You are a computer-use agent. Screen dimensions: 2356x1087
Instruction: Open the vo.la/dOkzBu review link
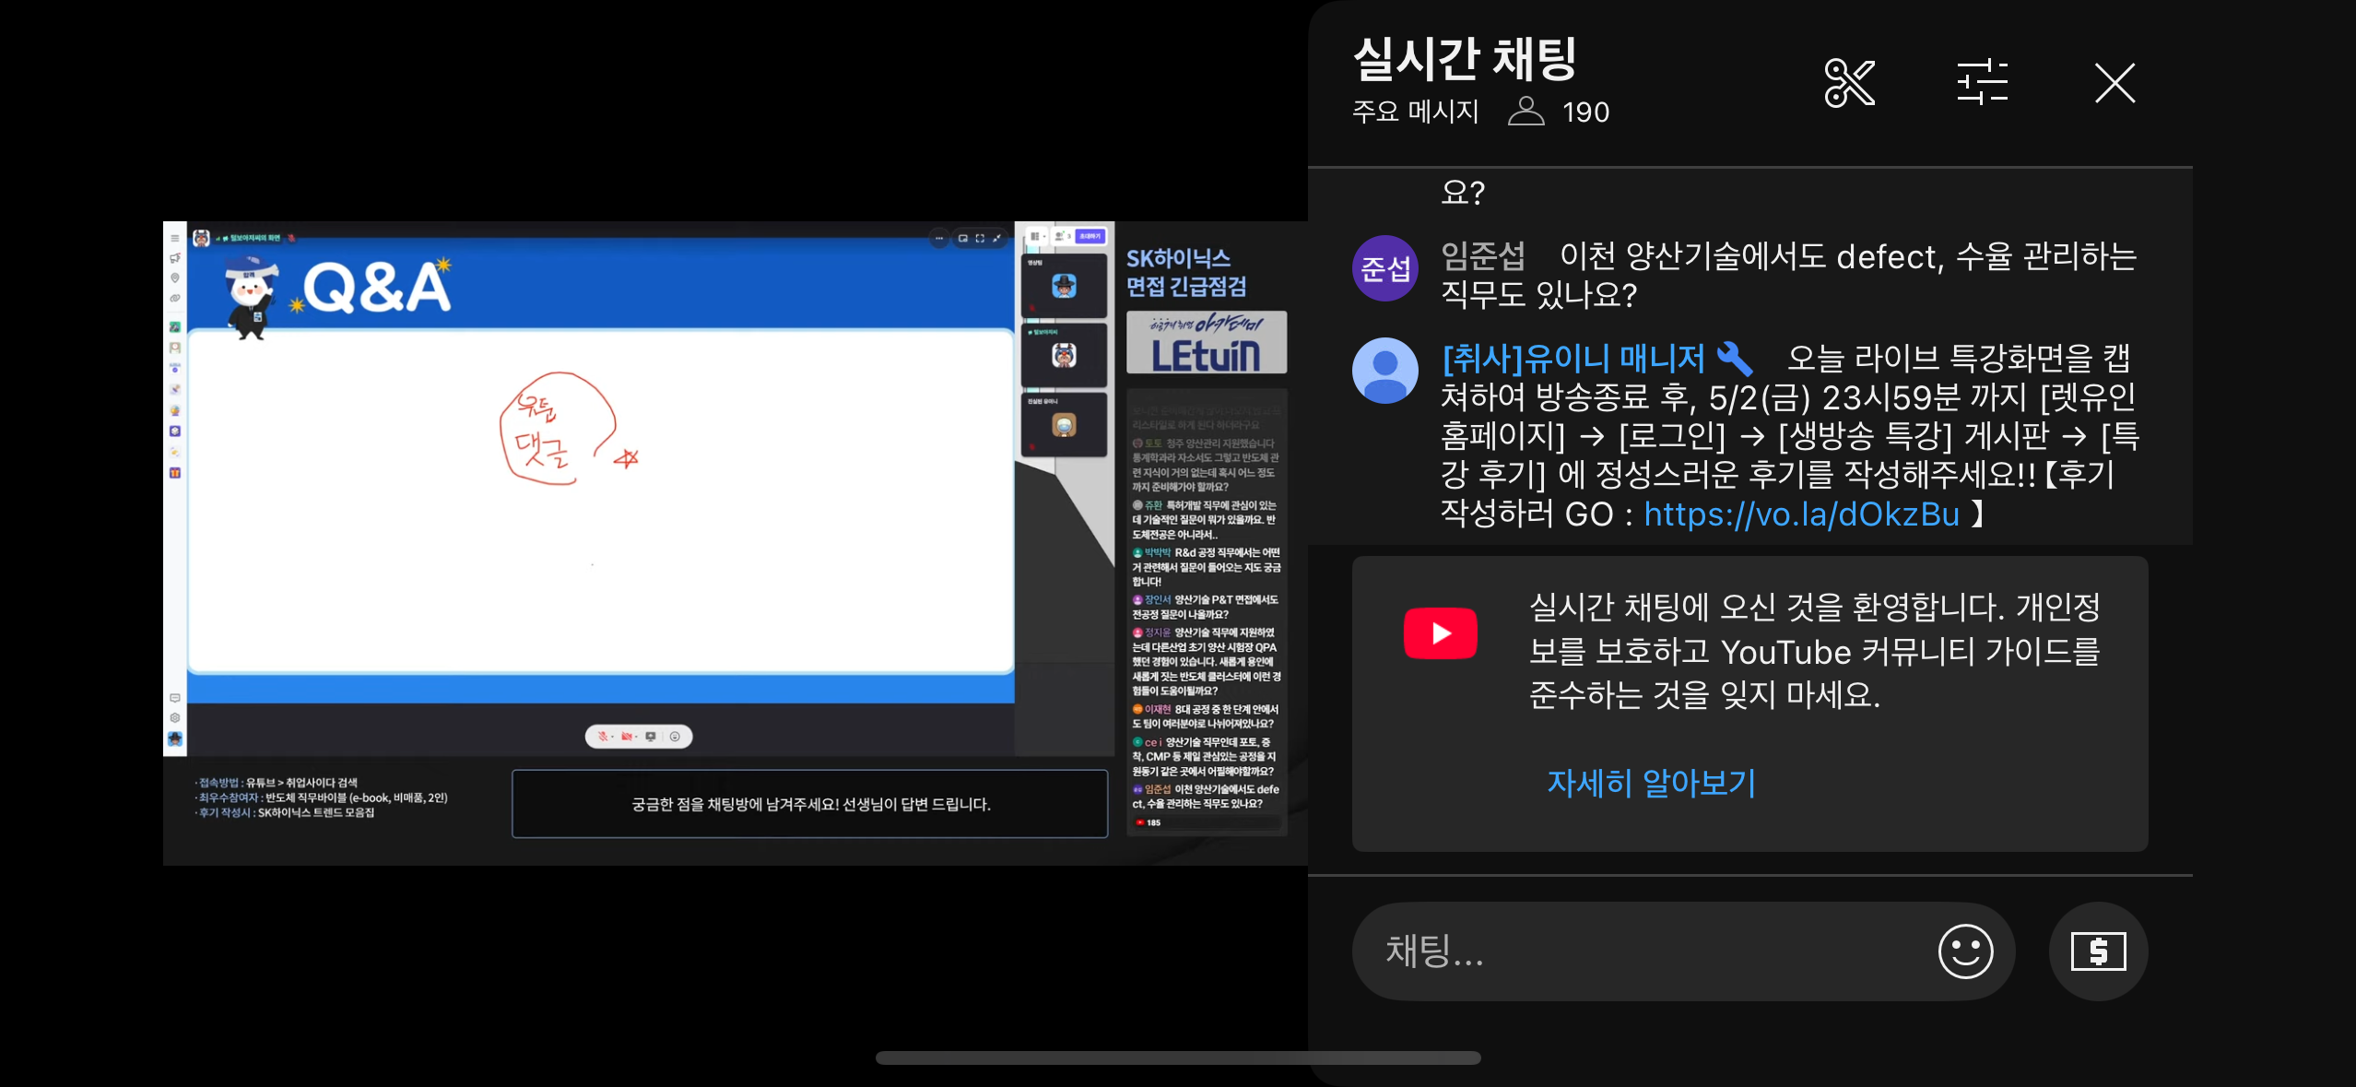pyautogui.click(x=1801, y=514)
